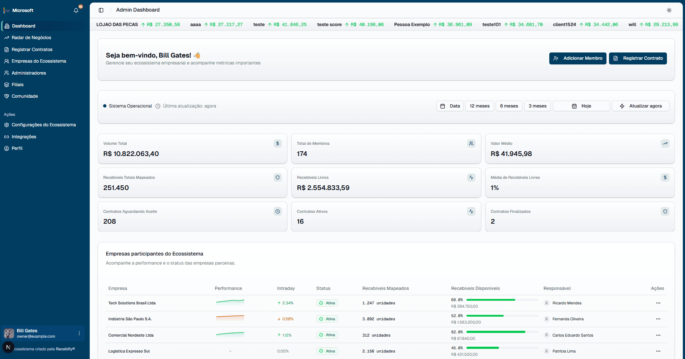
Task: Open the notifications bell
Action: tap(76, 10)
